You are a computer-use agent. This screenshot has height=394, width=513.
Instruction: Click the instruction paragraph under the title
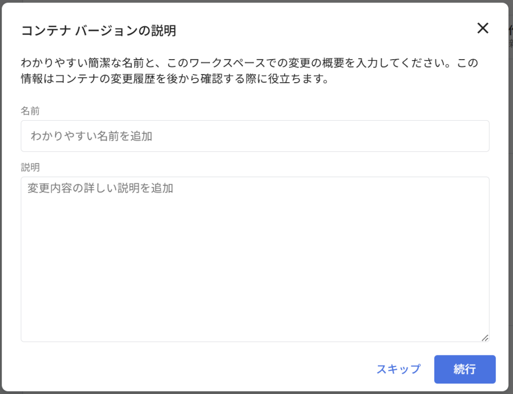[x=249, y=71]
